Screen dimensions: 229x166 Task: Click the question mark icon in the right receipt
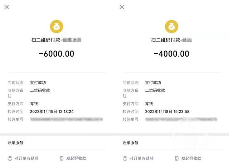[x=125, y=158]
